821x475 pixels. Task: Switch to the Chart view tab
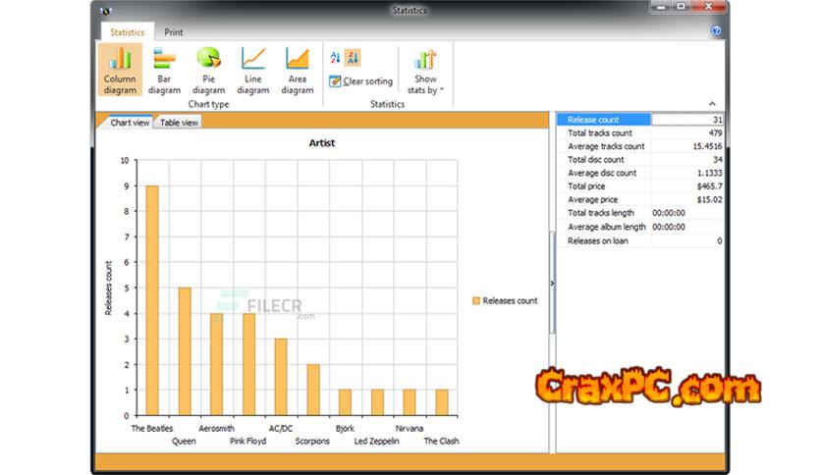click(x=130, y=123)
